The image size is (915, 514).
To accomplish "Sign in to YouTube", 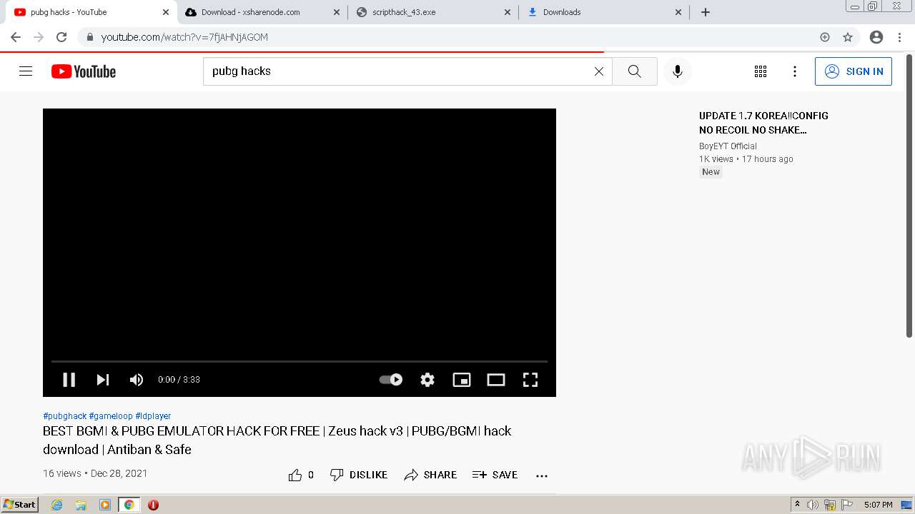I will coord(854,71).
